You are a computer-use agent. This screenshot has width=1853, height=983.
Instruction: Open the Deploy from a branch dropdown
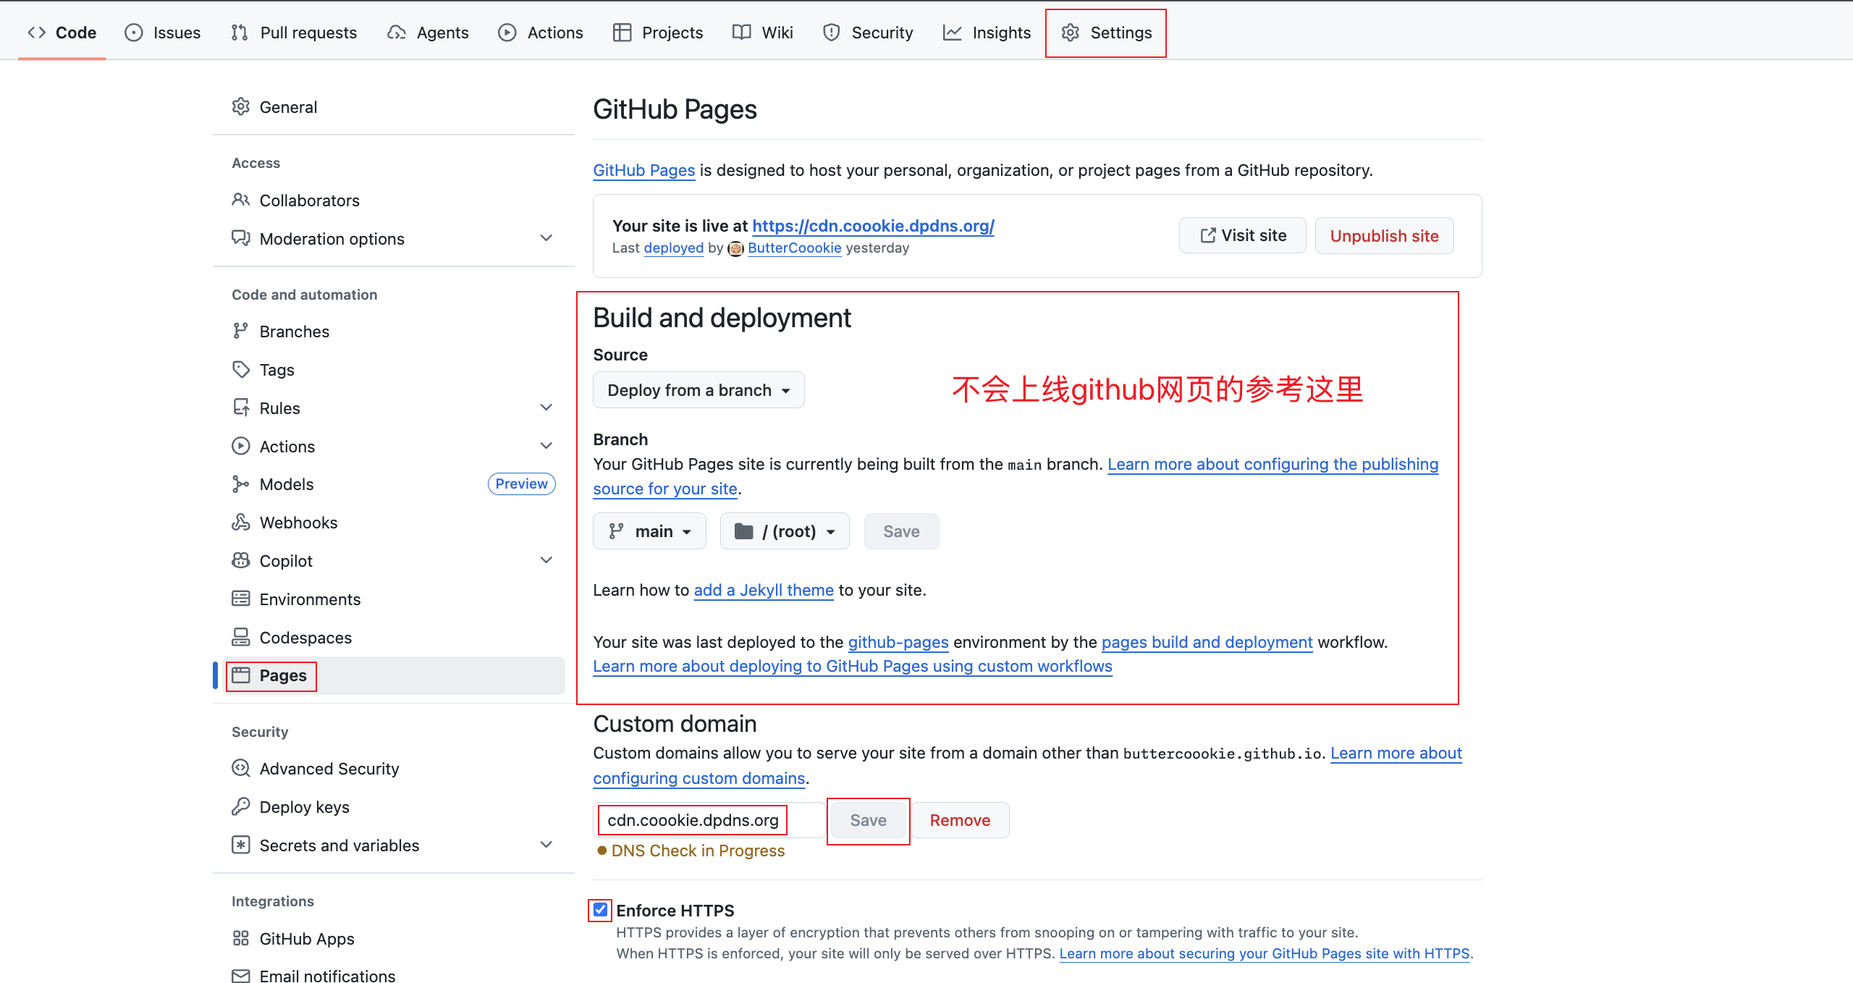698,390
